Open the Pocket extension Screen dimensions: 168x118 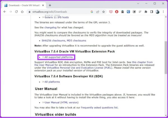[x=111, y=12]
